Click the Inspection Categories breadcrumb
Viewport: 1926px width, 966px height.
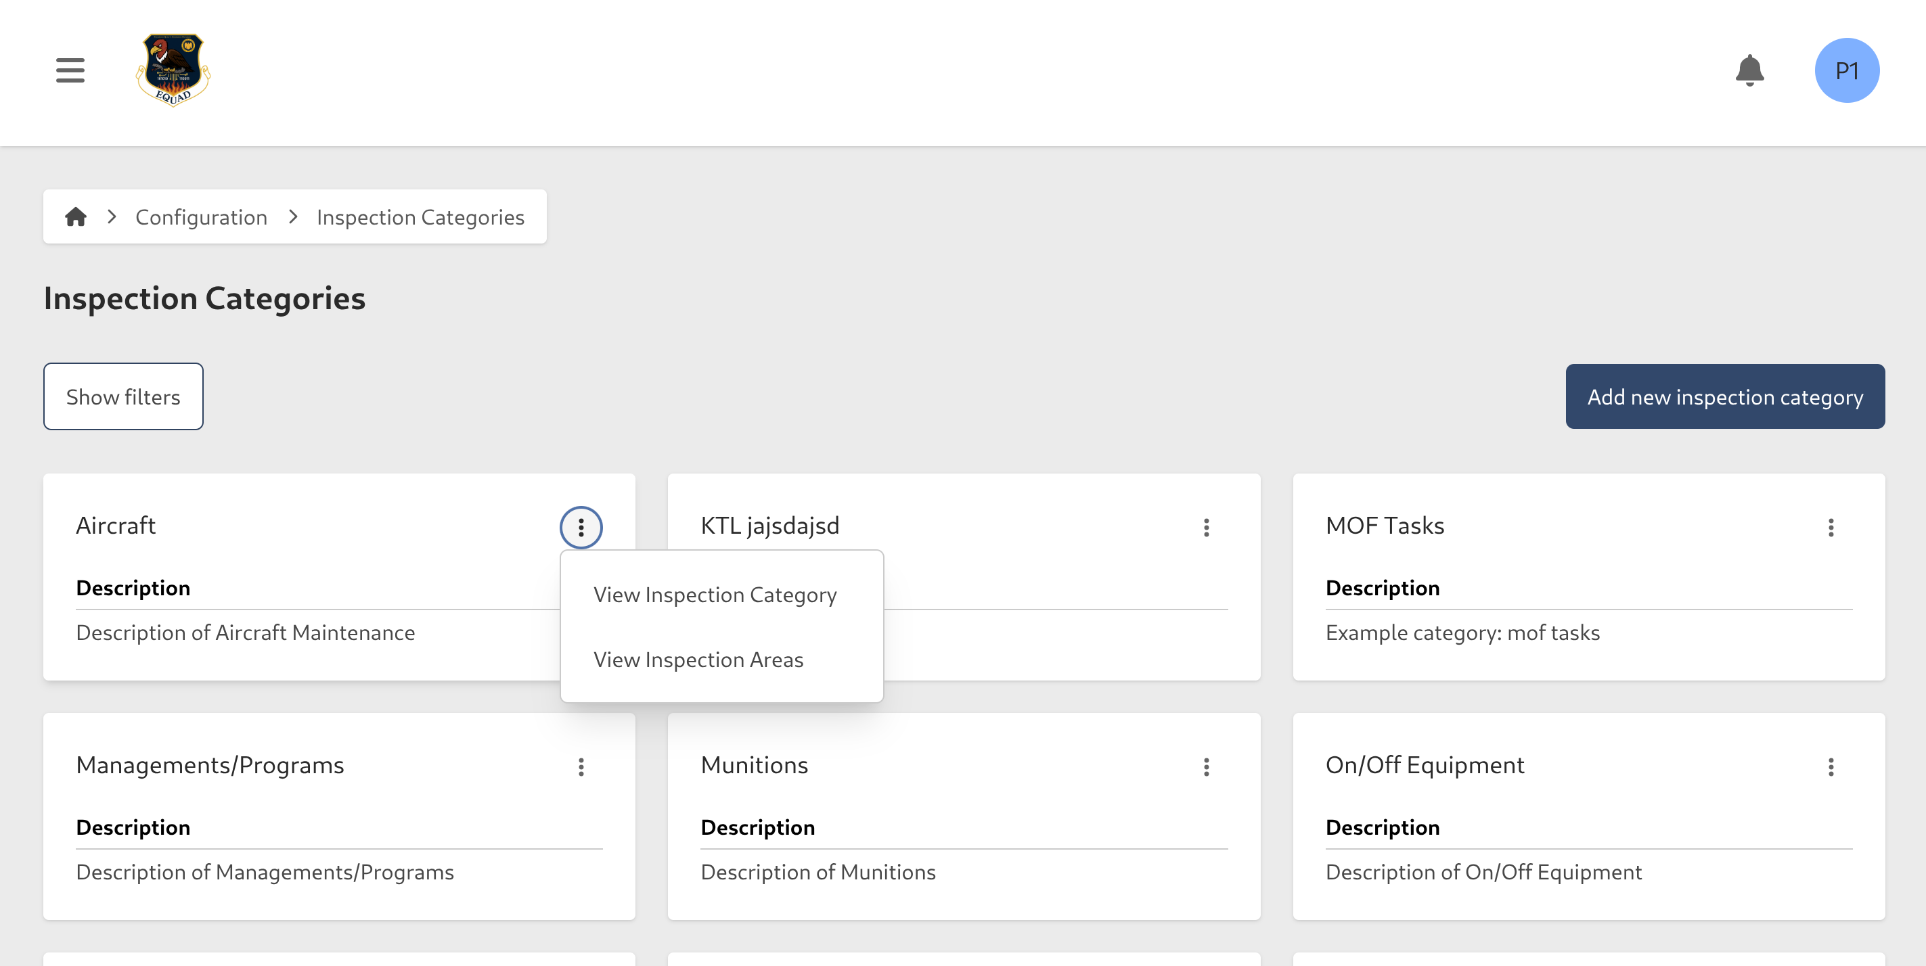point(420,216)
